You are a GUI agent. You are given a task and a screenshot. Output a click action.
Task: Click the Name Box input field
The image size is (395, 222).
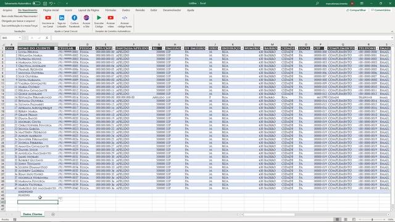[x=10, y=38]
